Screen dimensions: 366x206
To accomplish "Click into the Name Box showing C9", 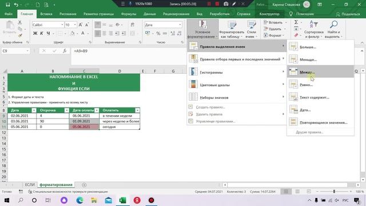I will point(13,51).
